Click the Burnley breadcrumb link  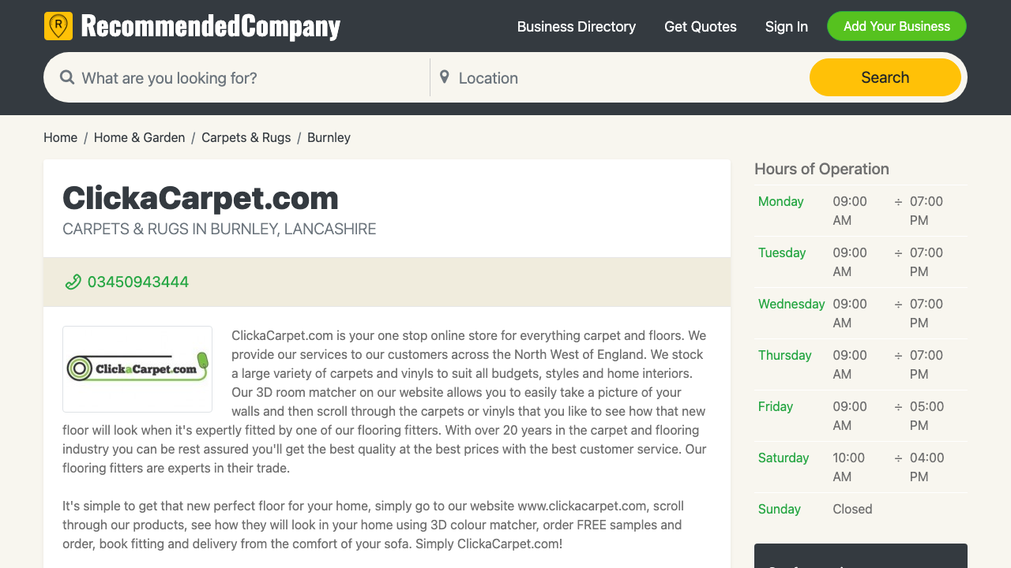[329, 137]
